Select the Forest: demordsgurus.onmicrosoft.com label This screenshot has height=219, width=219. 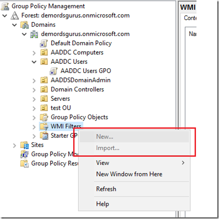tap(75, 15)
